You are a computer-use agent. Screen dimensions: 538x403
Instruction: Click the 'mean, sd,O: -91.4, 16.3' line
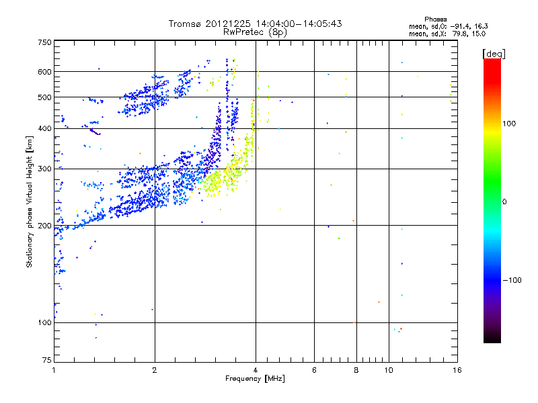click(x=448, y=27)
